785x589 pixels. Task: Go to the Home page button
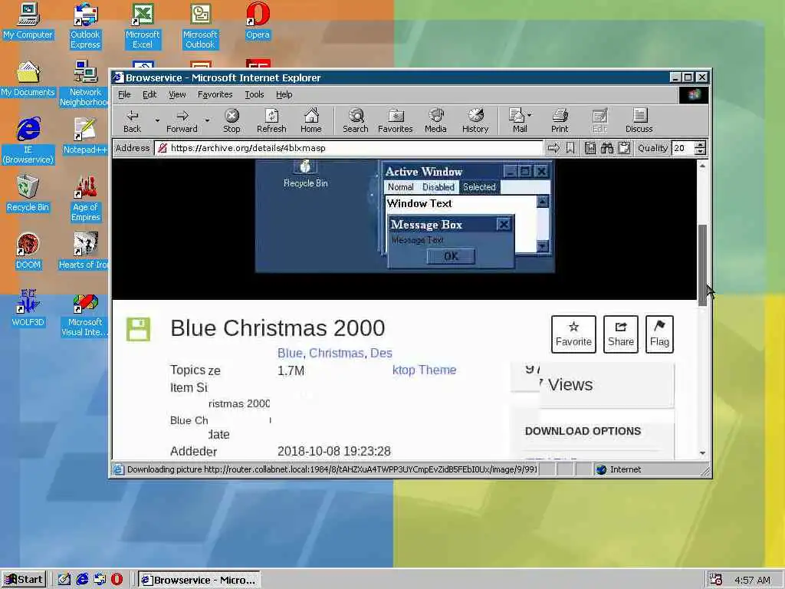(x=311, y=121)
